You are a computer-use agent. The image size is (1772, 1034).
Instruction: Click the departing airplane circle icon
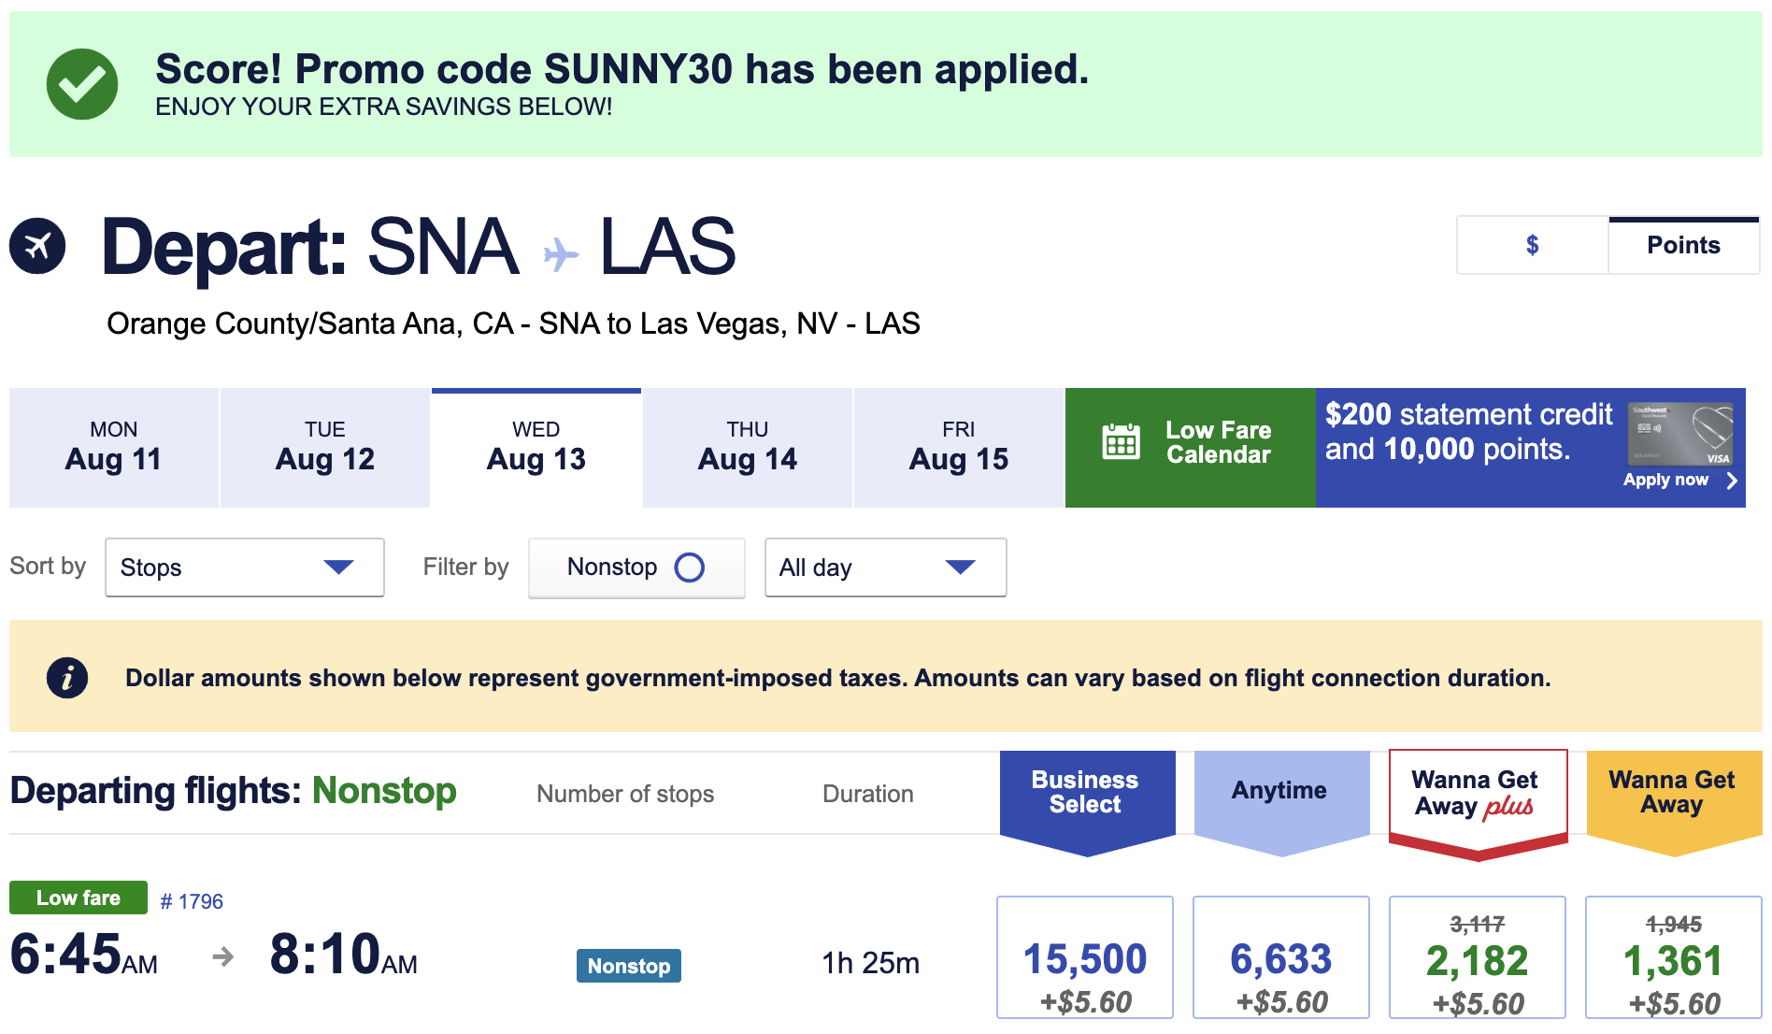[x=37, y=246]
